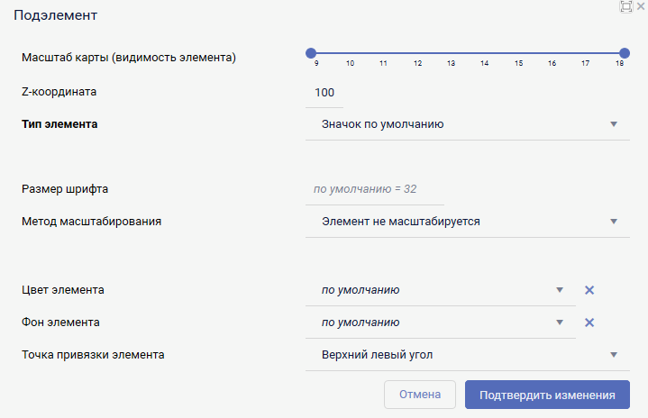Click map scale slider at 14
The height and width of the screenshot is (418, 648).
tap(485, 53)
